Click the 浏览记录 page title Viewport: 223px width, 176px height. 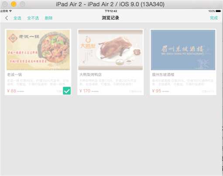pos(110,18)
